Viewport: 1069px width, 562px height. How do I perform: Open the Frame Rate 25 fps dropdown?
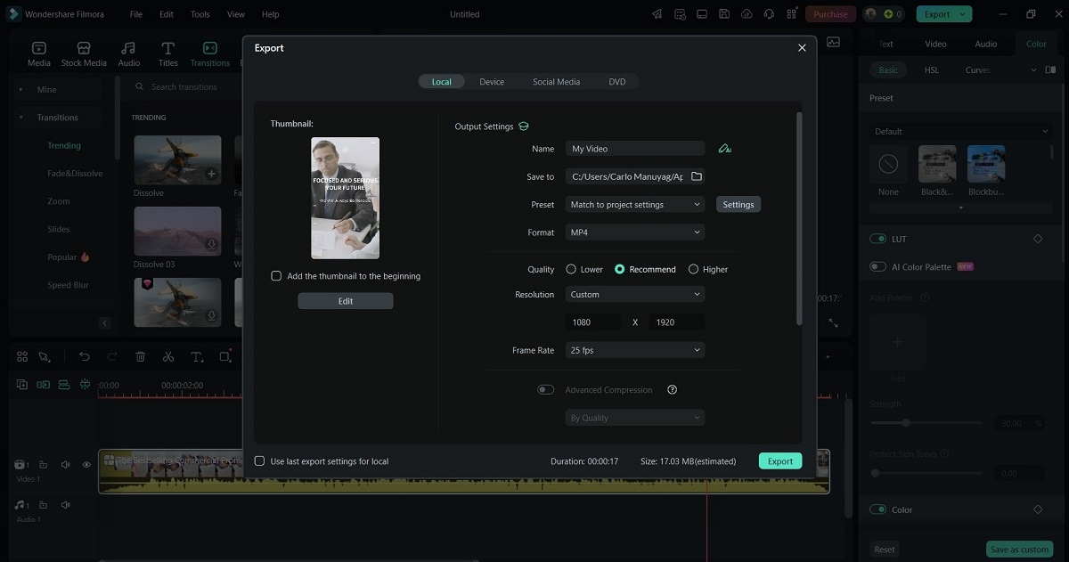(x=635, y=351)
